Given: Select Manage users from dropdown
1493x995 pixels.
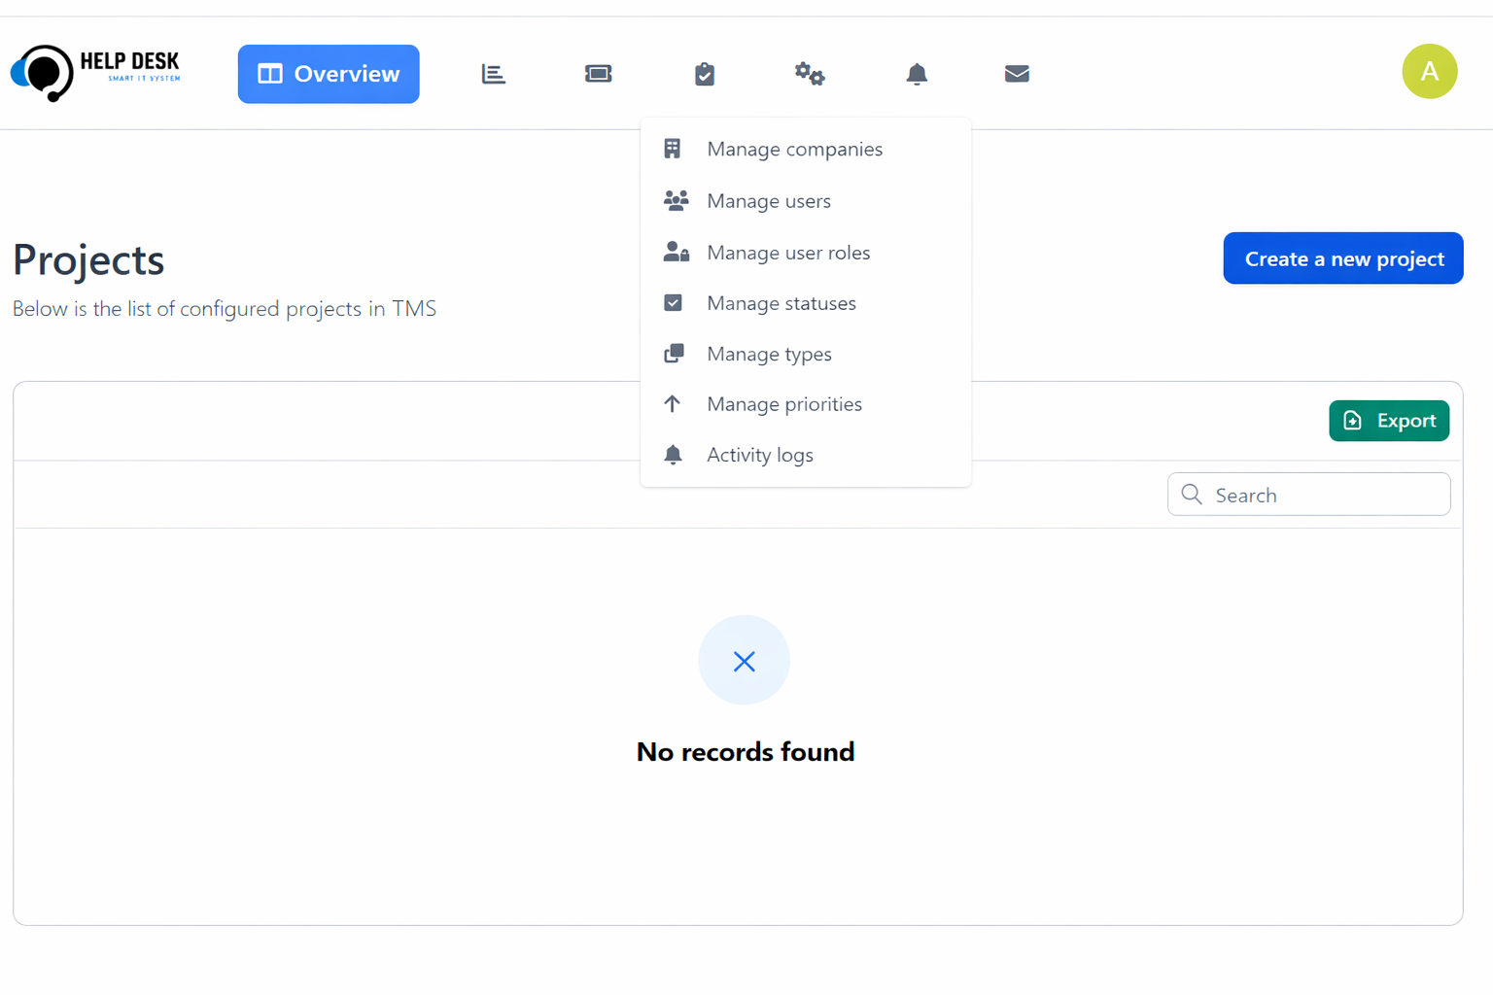Looking at the screenshot, I should click(x=768, y=201).
